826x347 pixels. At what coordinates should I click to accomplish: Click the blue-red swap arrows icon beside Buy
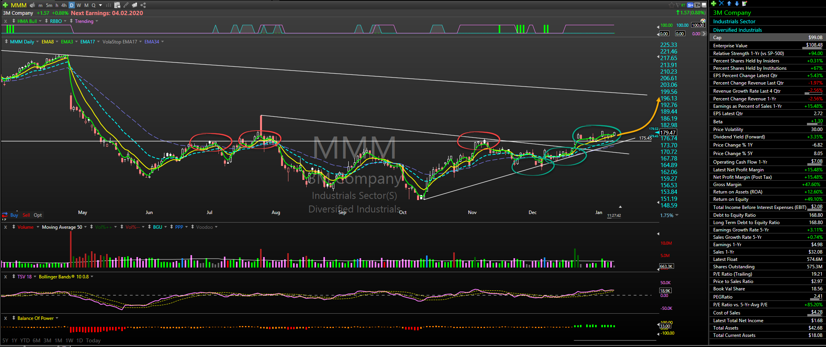pos(5,215)
